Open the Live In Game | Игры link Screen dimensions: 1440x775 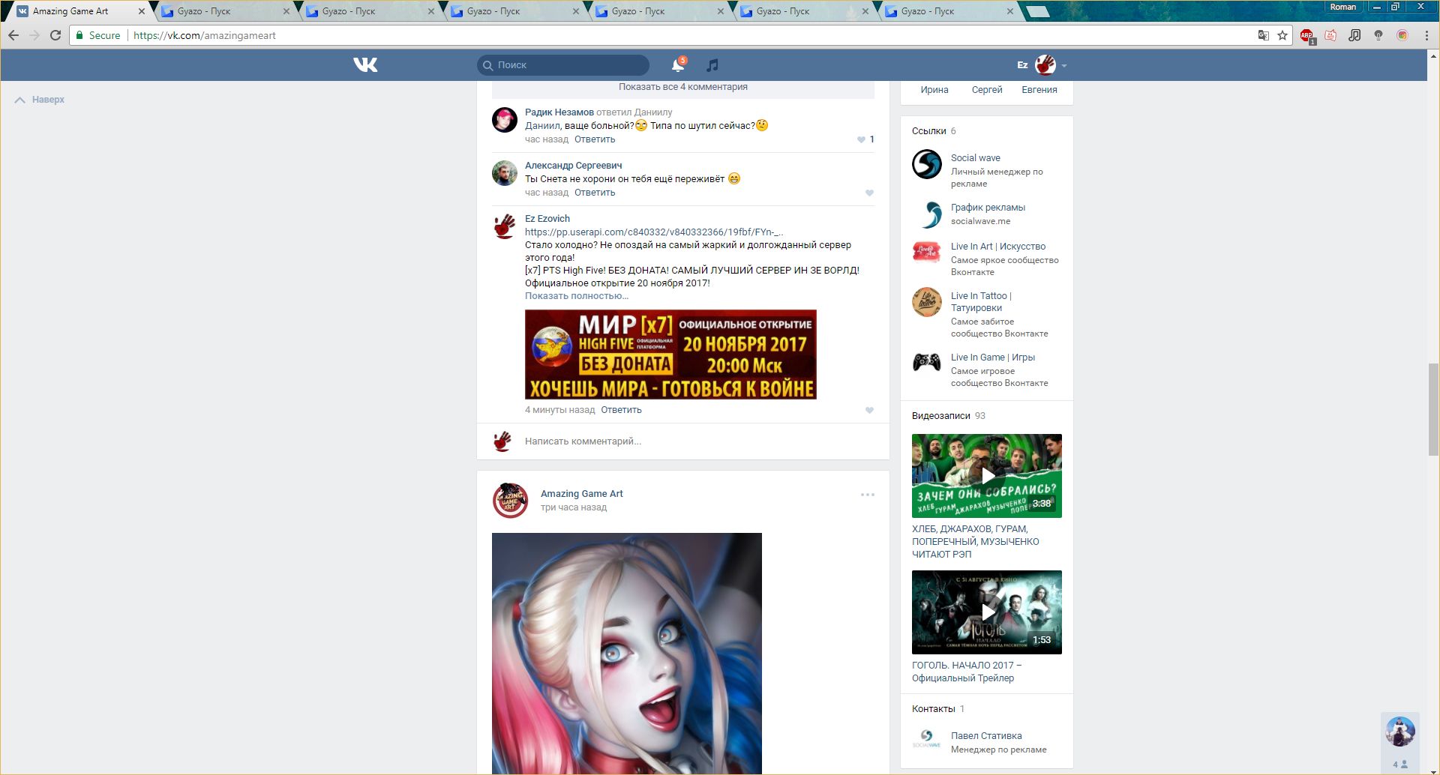993,358
